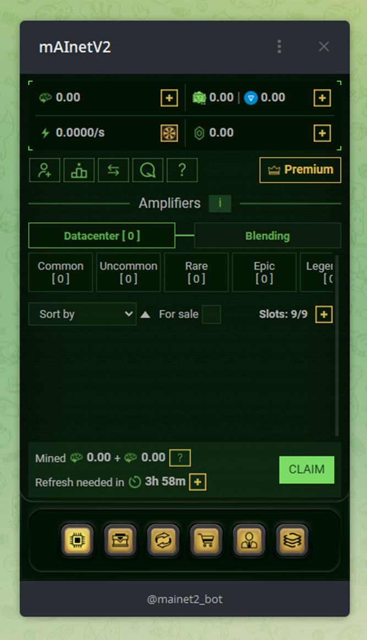Filter by Legendary rarity
The image size is (367, 640).
coord(317,272)
